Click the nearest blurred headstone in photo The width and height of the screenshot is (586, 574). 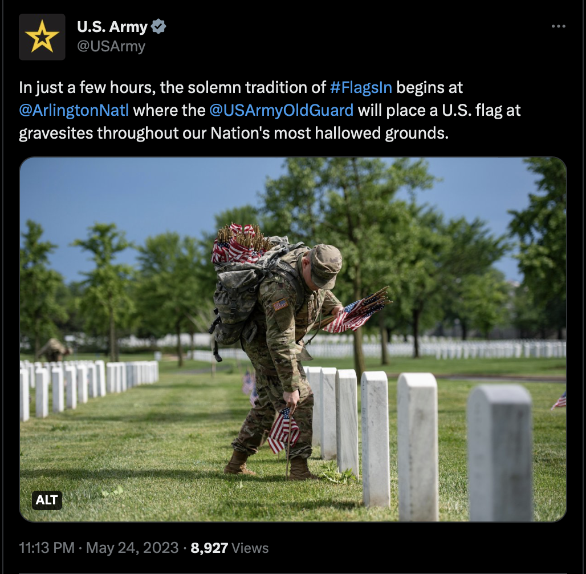500,453
